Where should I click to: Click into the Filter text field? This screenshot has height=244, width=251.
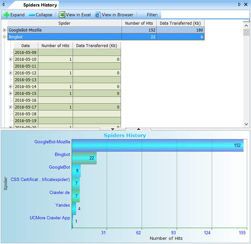(205, 15)
